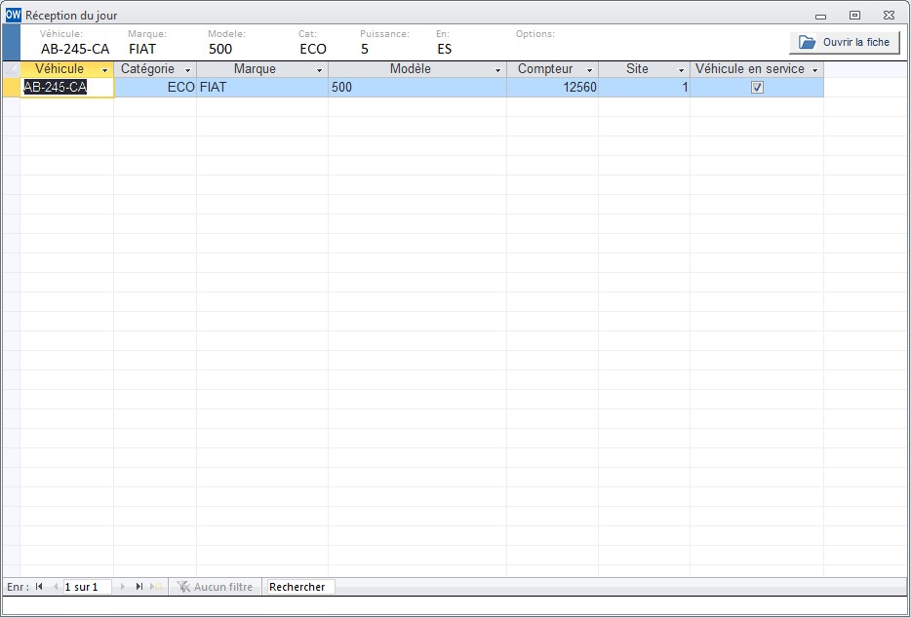The height and width of the screenshot is (618, 911).
Task: Click the Options label in header
Action: click(535, 34)
